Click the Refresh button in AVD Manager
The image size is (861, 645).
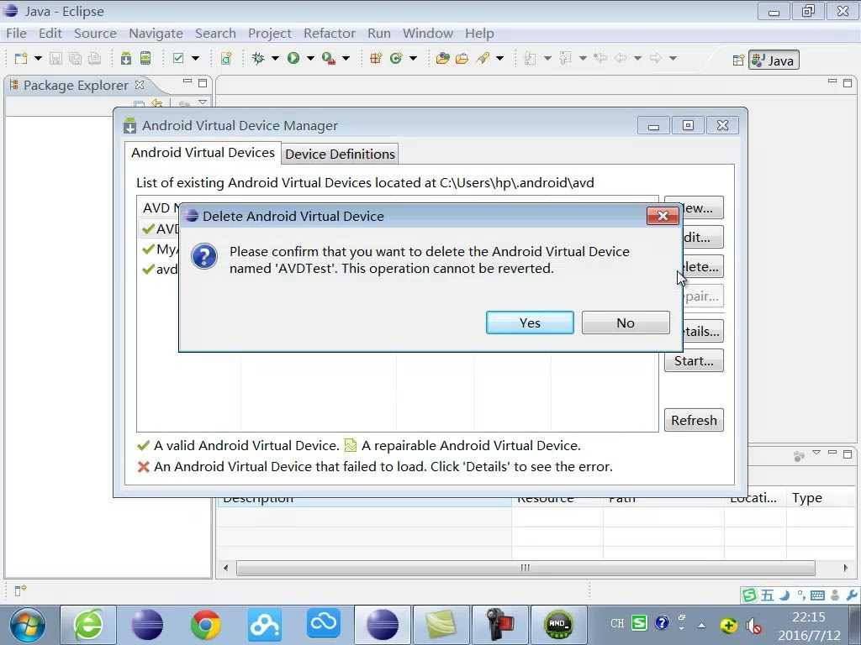pos(694,420)
